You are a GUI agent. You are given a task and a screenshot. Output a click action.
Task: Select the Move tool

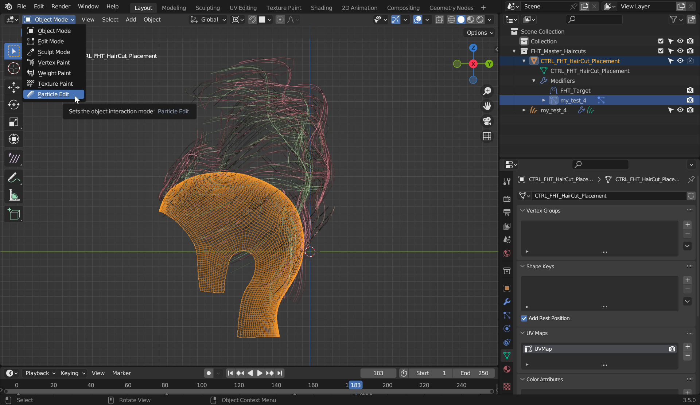point(13,87)
